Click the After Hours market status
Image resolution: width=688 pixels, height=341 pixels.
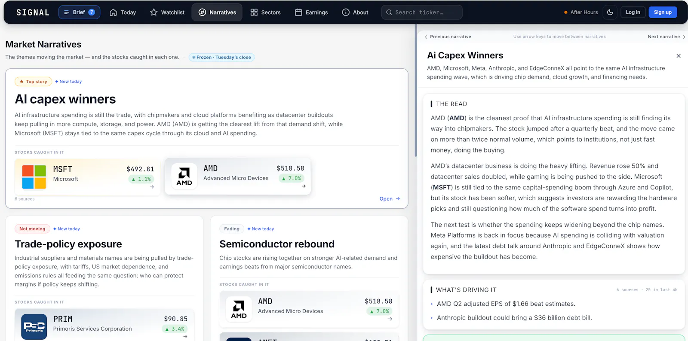tap(581, 12)
